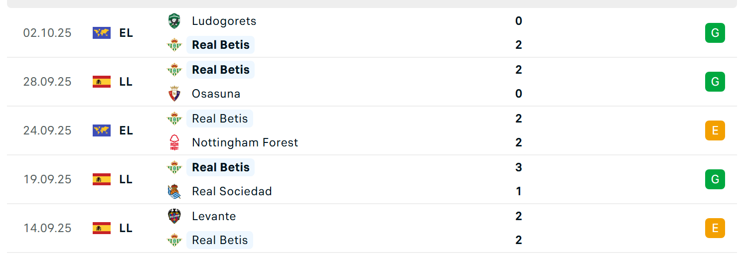Open the Ludogorets team link

(224, 21)
